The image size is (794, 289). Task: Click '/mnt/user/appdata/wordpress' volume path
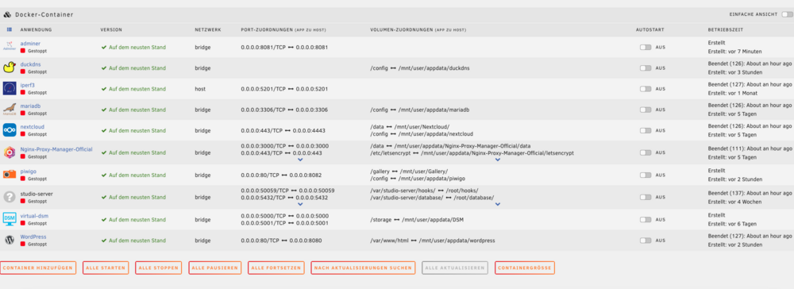click(457, 241)
